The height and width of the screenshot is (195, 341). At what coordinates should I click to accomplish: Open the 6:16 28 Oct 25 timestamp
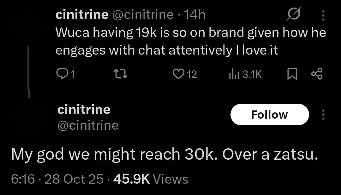click(57, 179)
